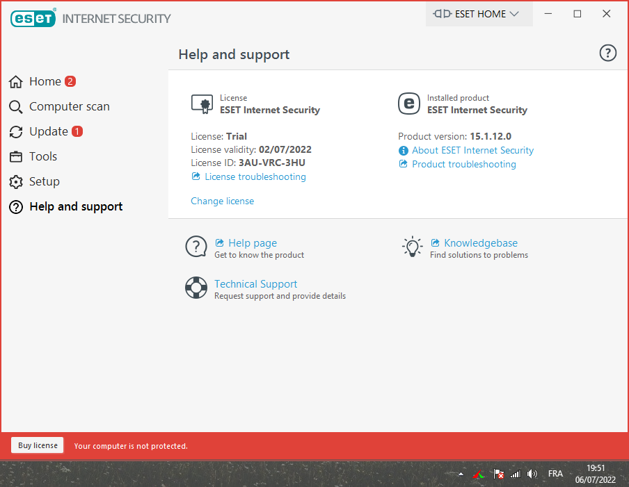Screen dimensions: 629x487
Task: Open Technical Support link
Action: click(x=255, y=284)
